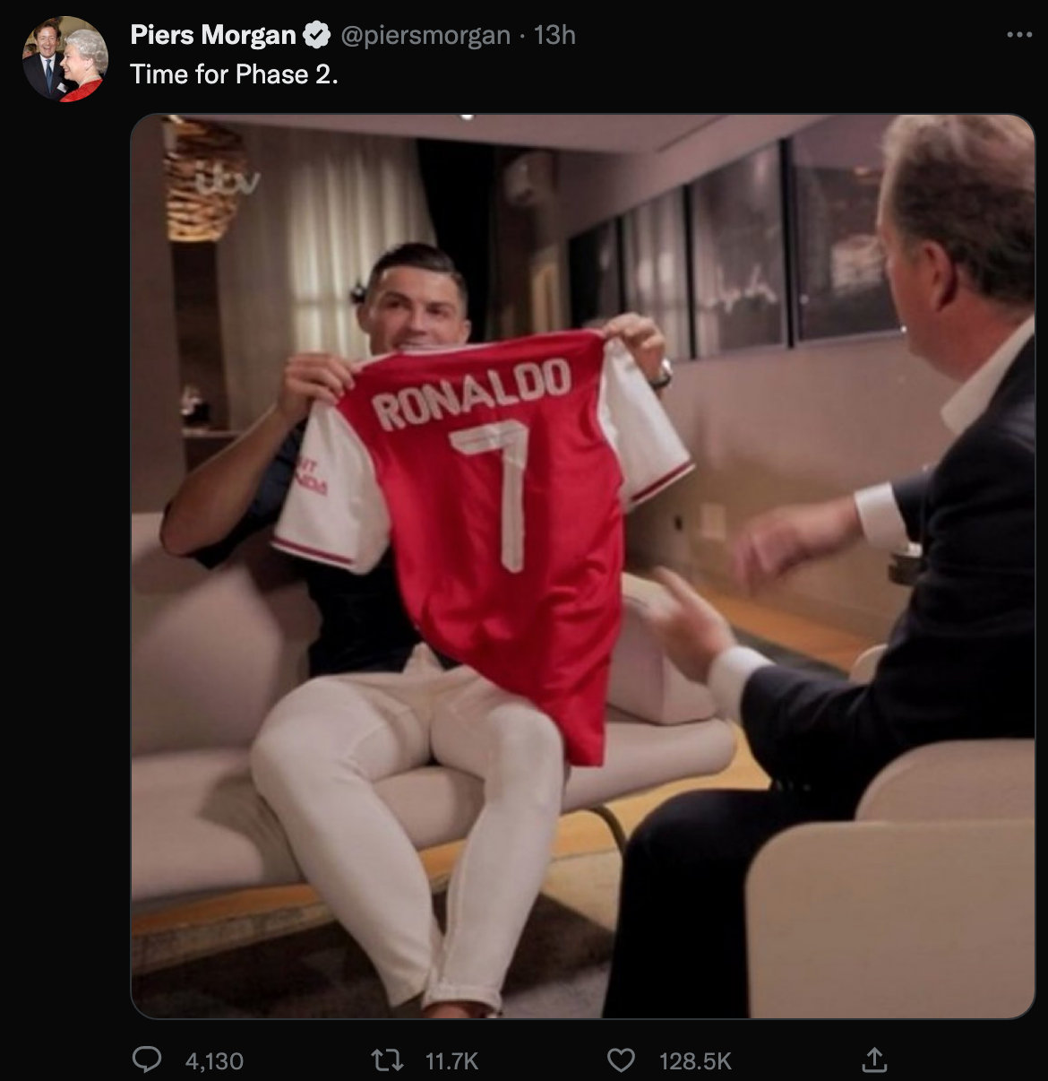The height and width of the screenshot is (1081, 1048).
Task: Click the RONALDO name on the red jersey
Action: coord(471,394)
